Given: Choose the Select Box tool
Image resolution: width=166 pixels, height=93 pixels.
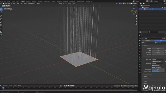Looking at the screenshot, I should [1, 9].
